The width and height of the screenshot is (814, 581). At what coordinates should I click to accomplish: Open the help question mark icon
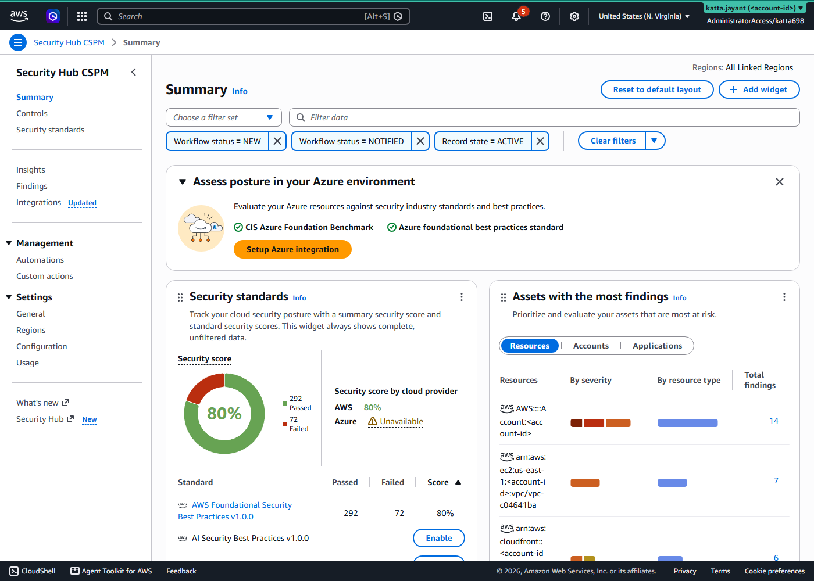click(x=545, y=16)
